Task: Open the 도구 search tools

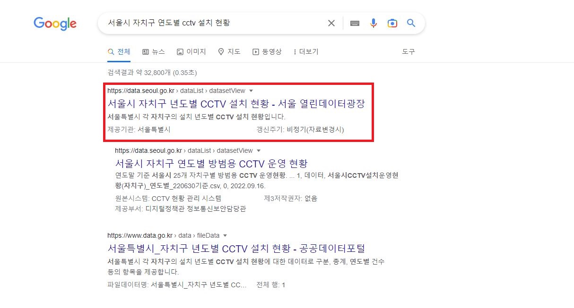Action: 409,51
